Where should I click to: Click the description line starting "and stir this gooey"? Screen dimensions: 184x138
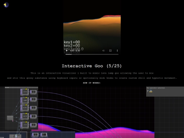pos(92,78)
